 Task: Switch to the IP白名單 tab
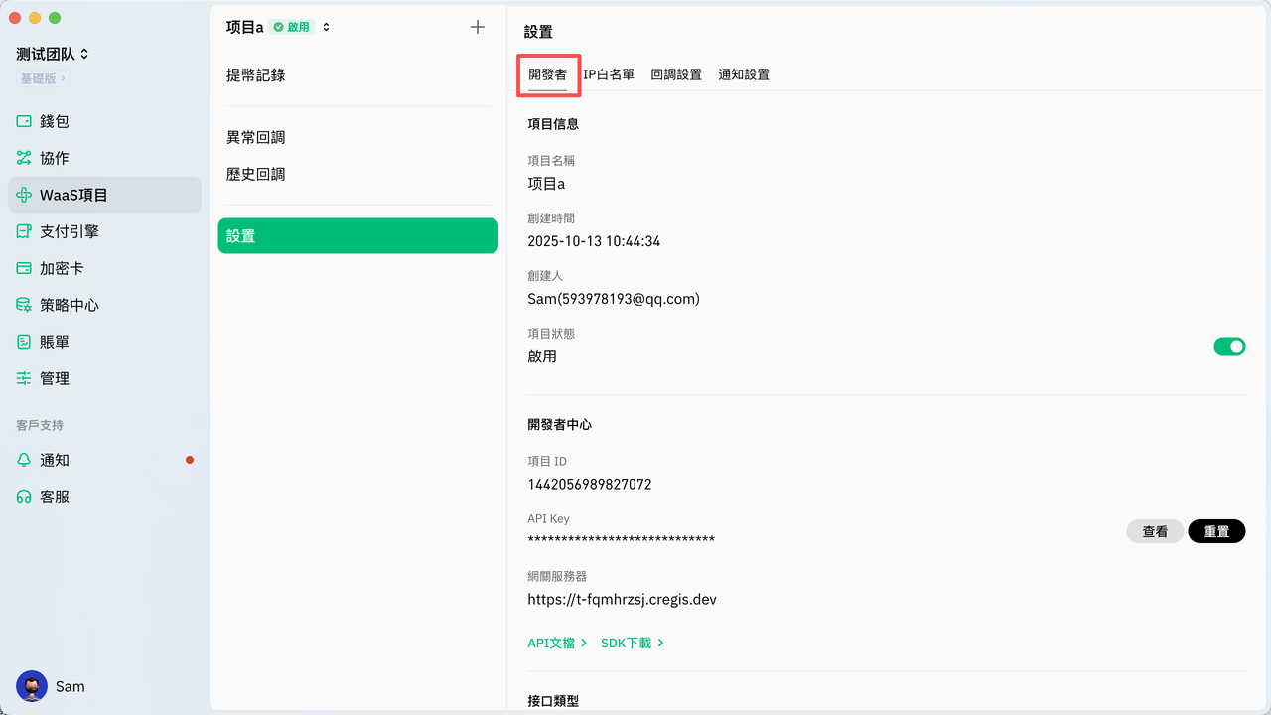coord(609,74)
